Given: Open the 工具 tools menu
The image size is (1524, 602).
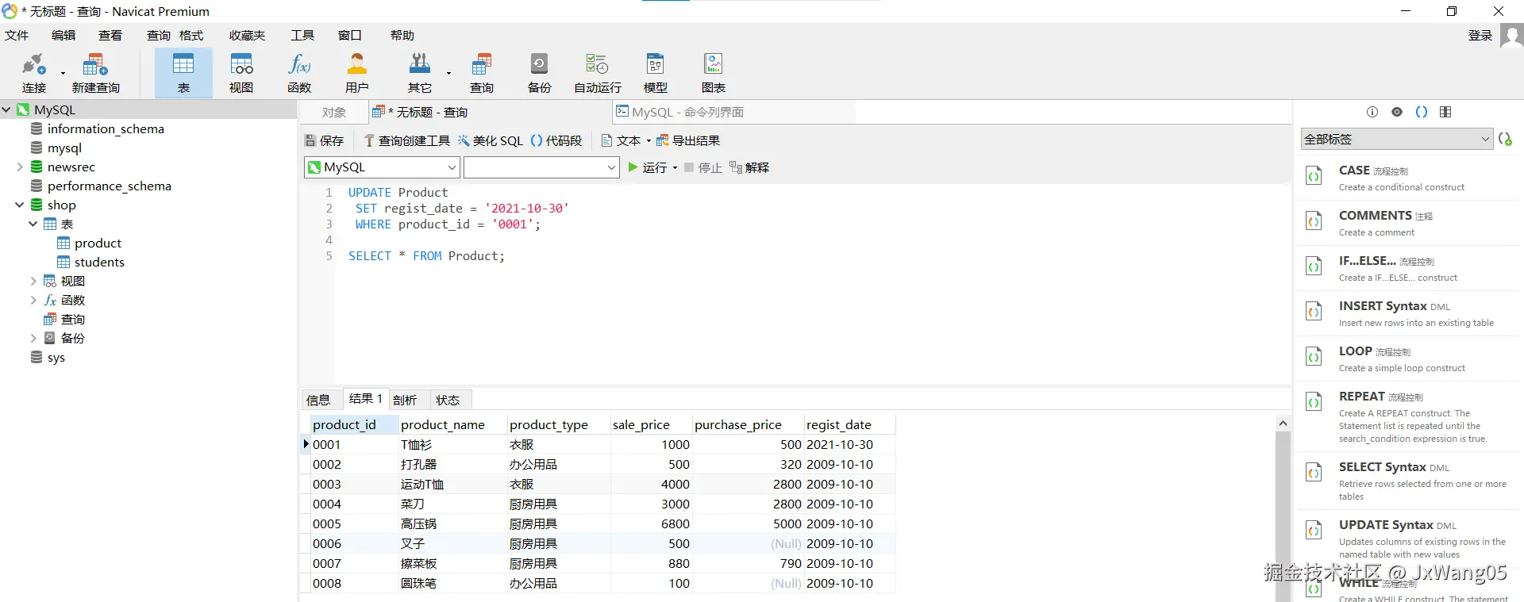Looking at the screenshot, I should point(302,36).
